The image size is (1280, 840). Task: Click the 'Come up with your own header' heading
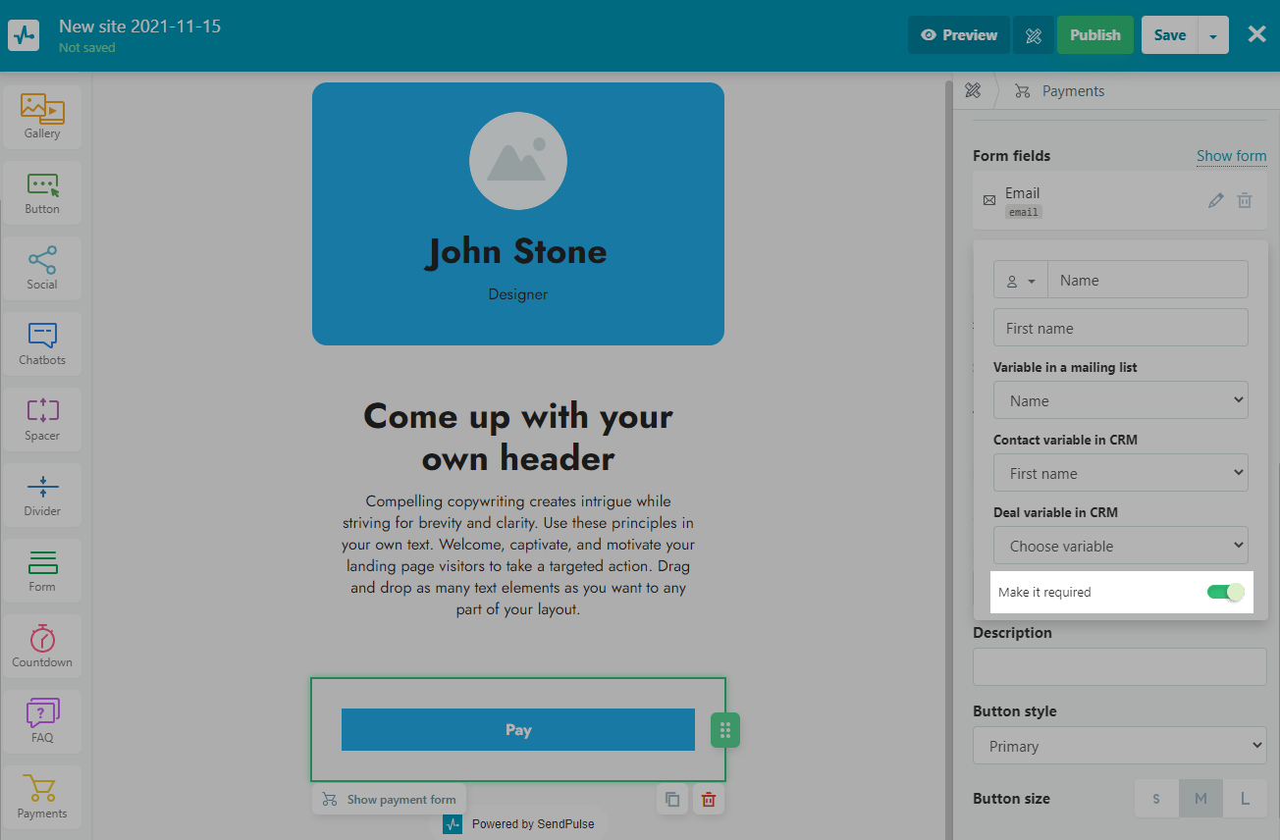pos(518,437)
